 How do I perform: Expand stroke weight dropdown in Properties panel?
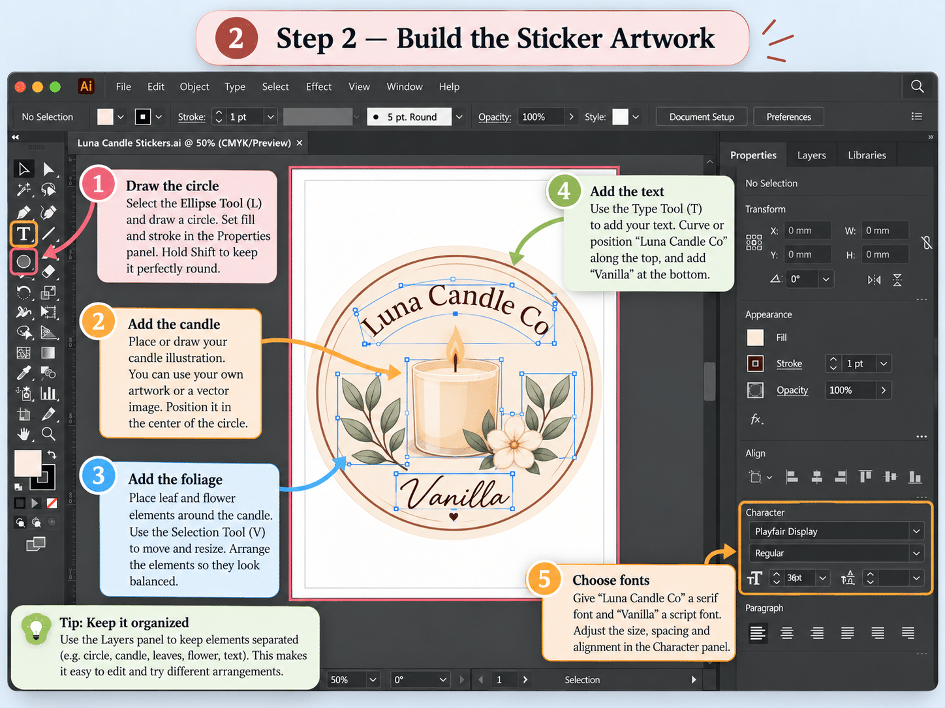884,364
